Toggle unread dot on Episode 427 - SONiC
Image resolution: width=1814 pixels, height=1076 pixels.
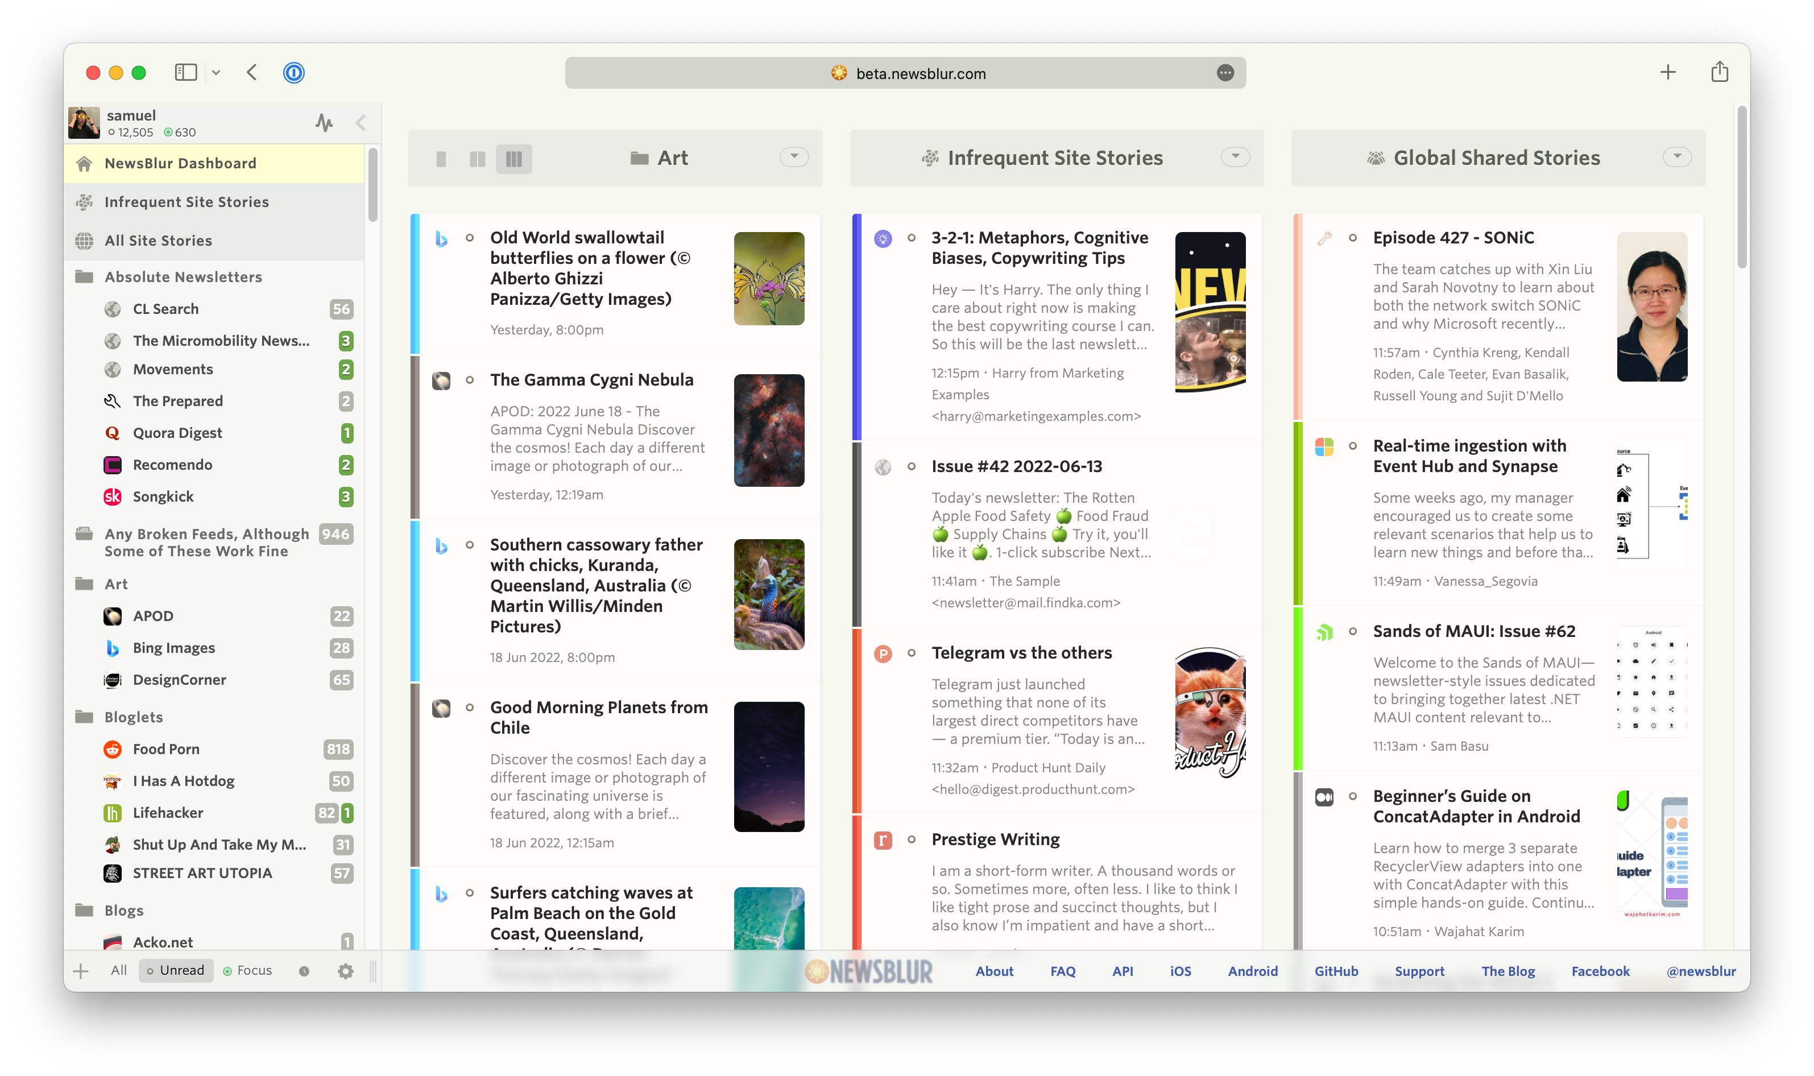tap(1352, 238)
